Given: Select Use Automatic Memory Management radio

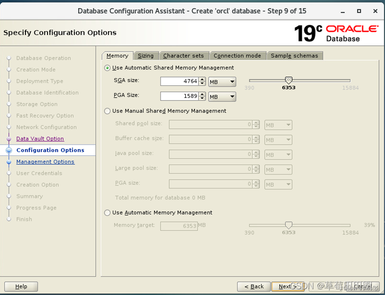Looking at the screenshot, I should pos(107,213).
